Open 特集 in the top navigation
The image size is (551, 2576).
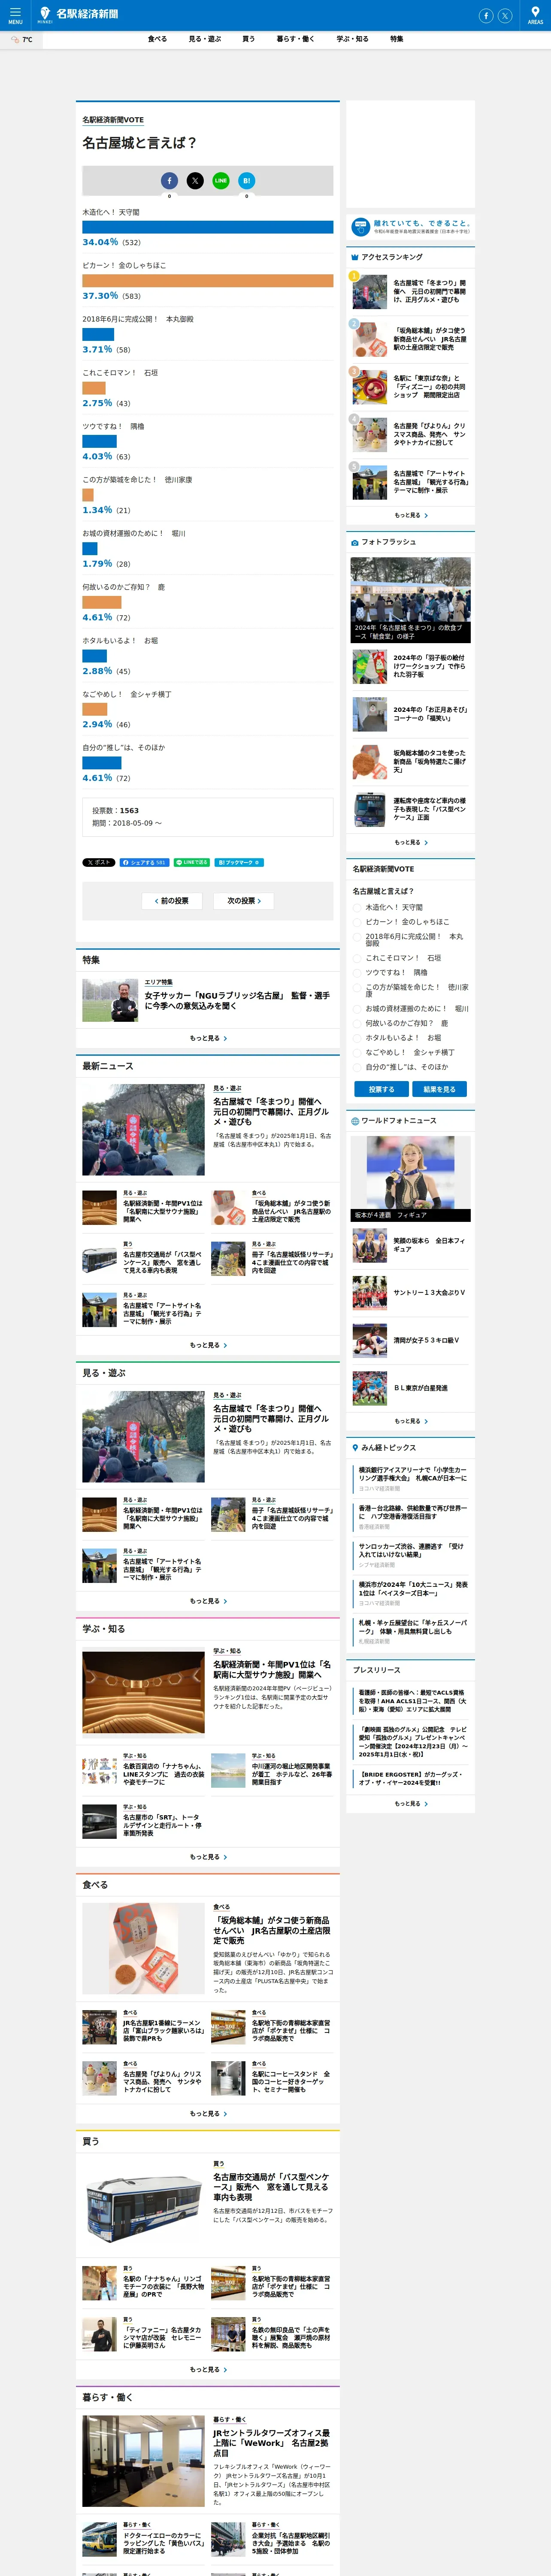(397, 39)
